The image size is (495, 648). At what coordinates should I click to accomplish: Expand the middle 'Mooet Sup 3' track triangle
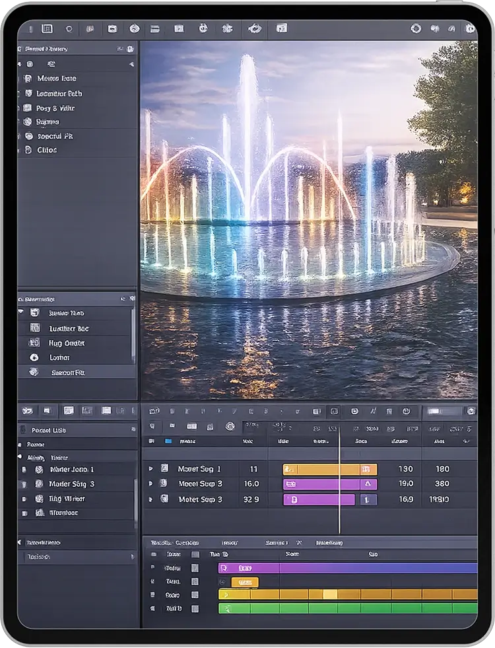pos(150,483)
